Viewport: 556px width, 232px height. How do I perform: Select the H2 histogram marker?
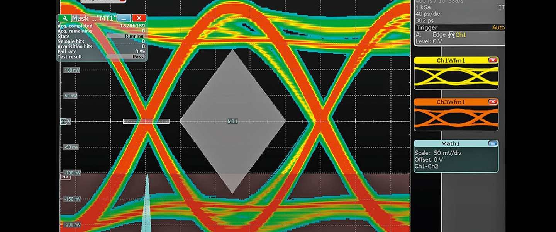(x=65, y=176)
